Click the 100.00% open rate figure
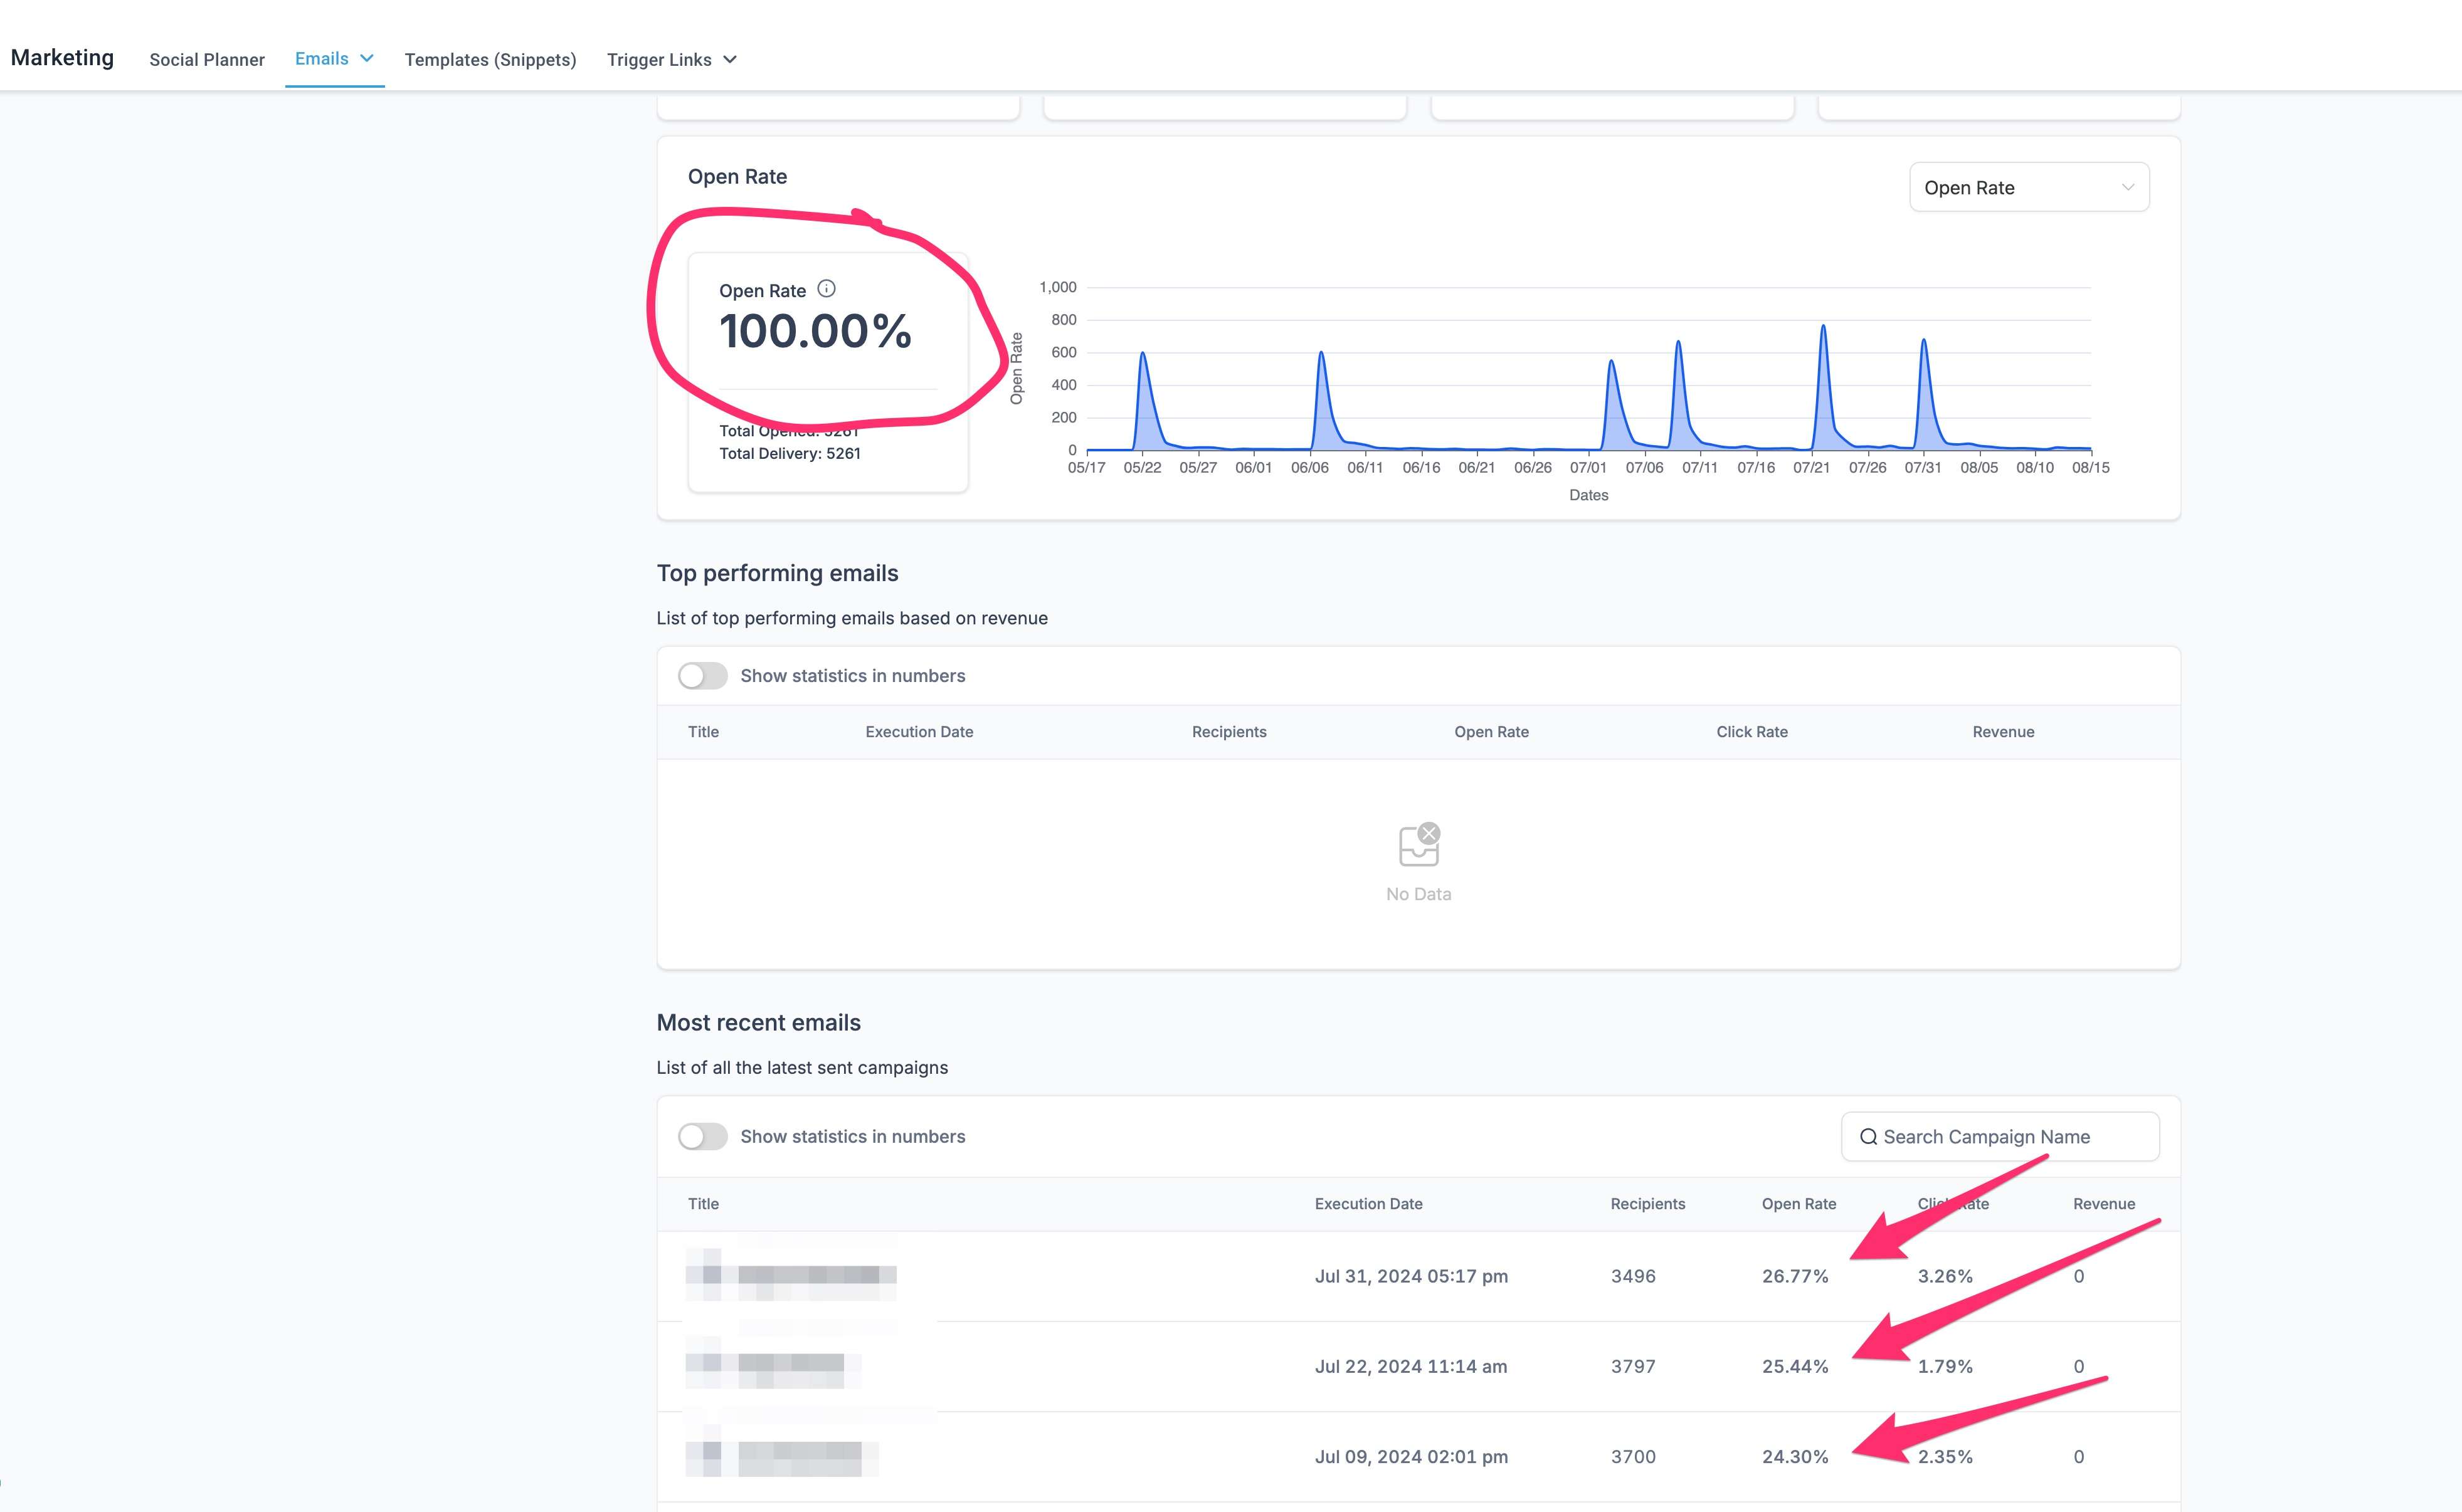The width and height of the screenshot is (2462, 1512). [x=815, y=331]
